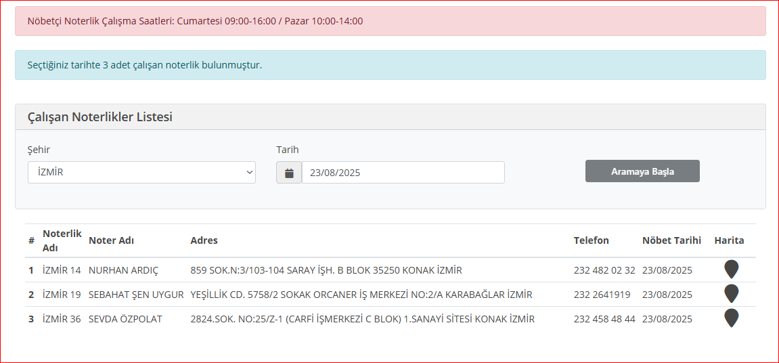Click the İZMİR 19 notary office cell

(62, 295)
